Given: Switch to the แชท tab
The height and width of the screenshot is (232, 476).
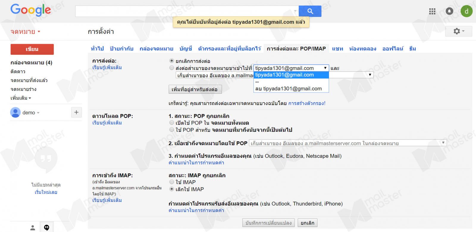Looking at the screenshot, I should (x=338, y=48).
